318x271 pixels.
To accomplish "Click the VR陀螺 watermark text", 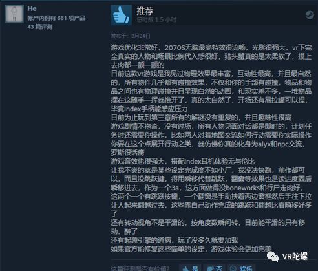I will click(295, 257).
